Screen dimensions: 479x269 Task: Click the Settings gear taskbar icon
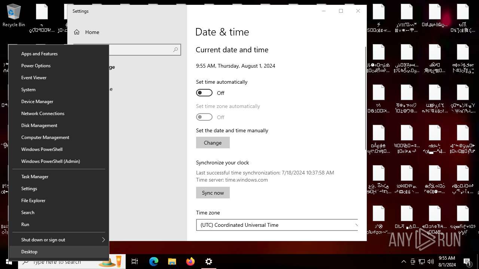pyautogui.click(x=209, y=262)
